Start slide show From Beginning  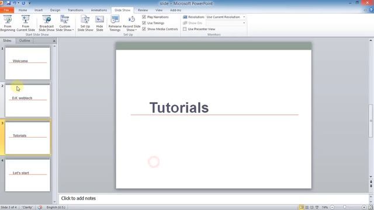pos(8,23)
